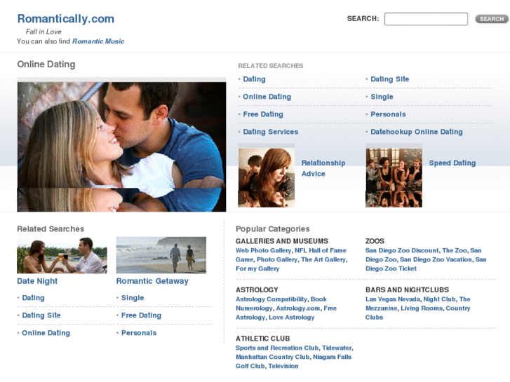The width and height of the screenshot is (510, 382).
Task: Open the Living Rooms link
Action: click(421, 308)
